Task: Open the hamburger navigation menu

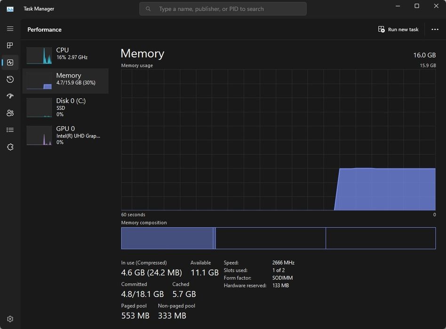Action: pyautogui.click(x=10, y=29)
